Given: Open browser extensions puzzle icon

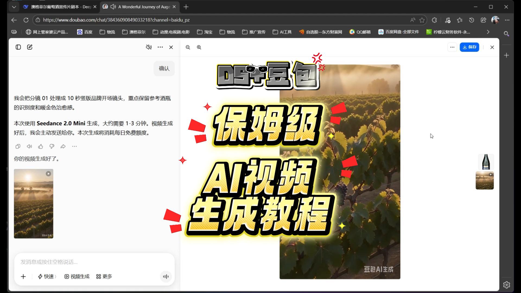Looking at the screenshot, I should pyautogui.click(x=434, y=20).
